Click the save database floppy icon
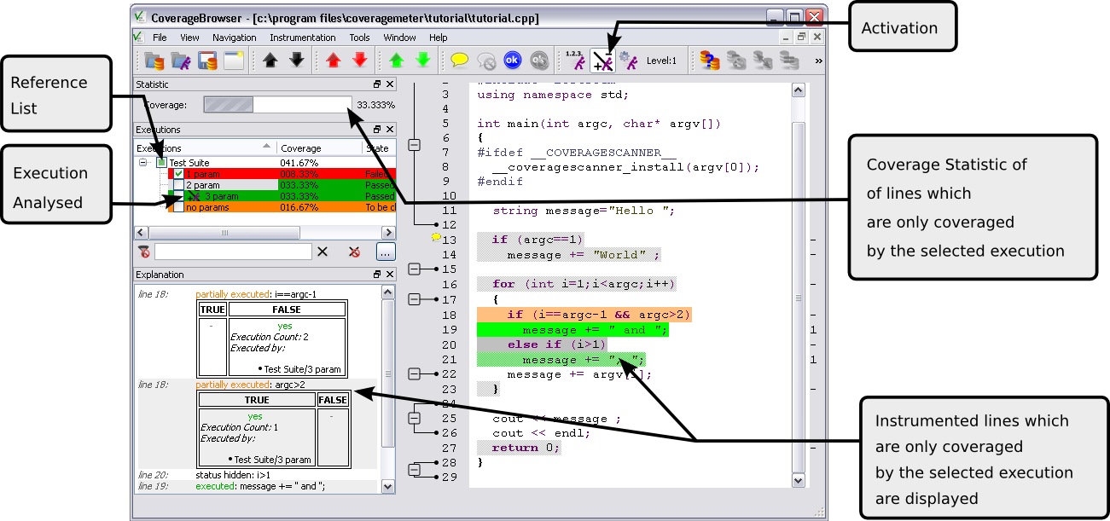 coord(206,61)
